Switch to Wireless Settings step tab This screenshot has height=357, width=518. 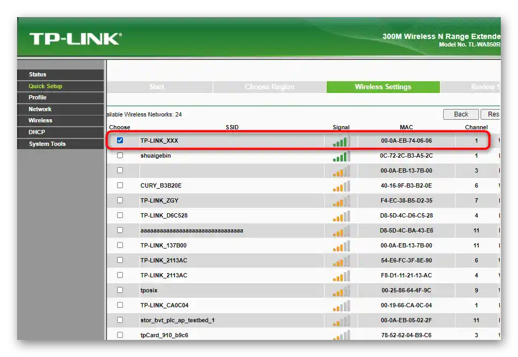[383, 87]
